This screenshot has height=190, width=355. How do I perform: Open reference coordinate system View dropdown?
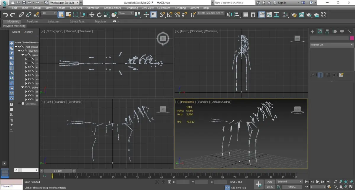126,13
